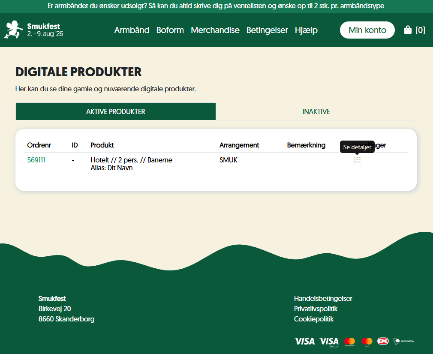Click the Dankort payment logo
The image size is (433, 354).
(383, 341)
